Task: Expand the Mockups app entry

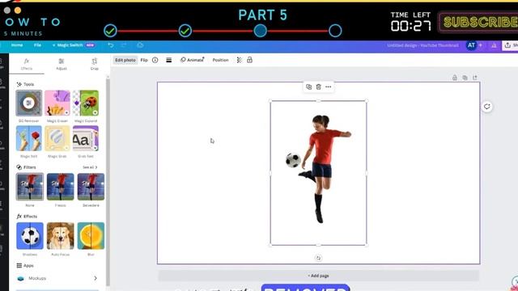Action: [x=57, y=278]
